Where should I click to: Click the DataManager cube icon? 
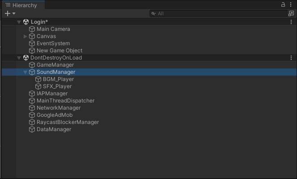(x=32, y=130)
